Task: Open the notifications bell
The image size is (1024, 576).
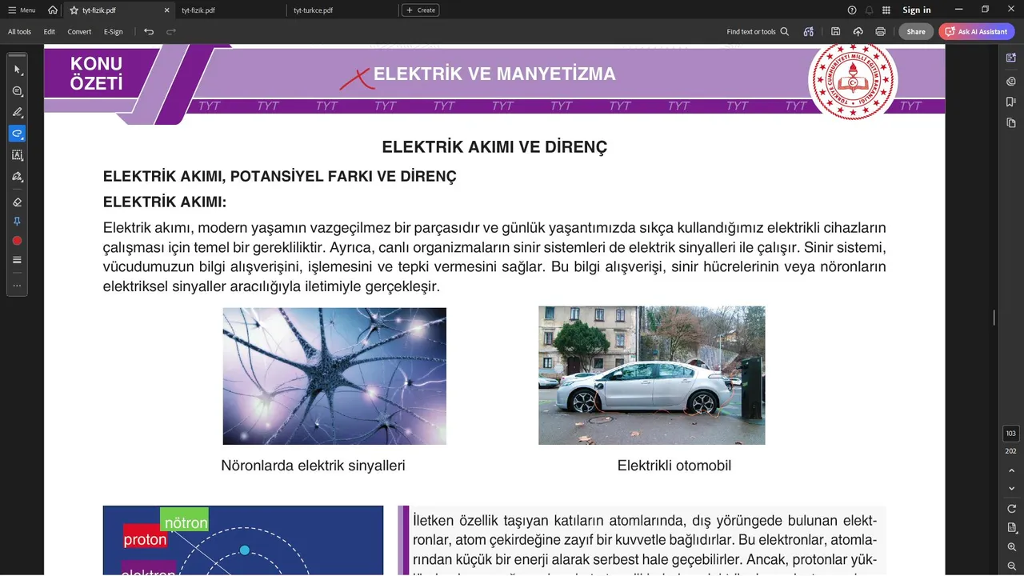Action: [x=869, y=10]
